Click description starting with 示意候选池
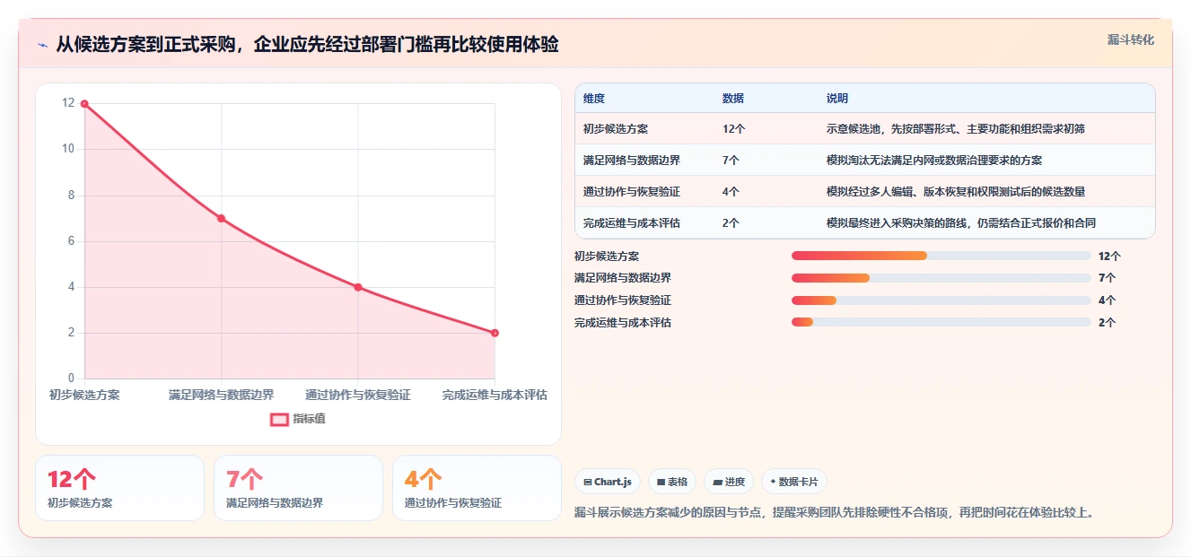This screenshot has width=1191, height=557. (x=956, y=129)
